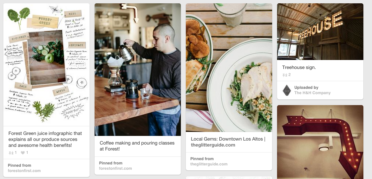
Task: Click the heart likes icon under juice infographic
Action: [23, 153]
